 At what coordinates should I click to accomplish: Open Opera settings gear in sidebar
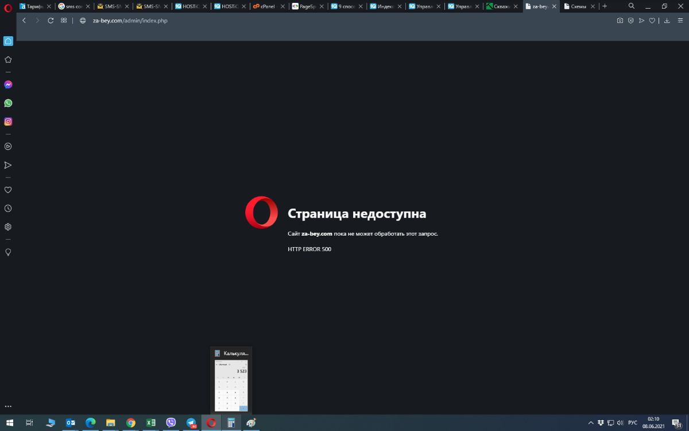coord(8,227)
